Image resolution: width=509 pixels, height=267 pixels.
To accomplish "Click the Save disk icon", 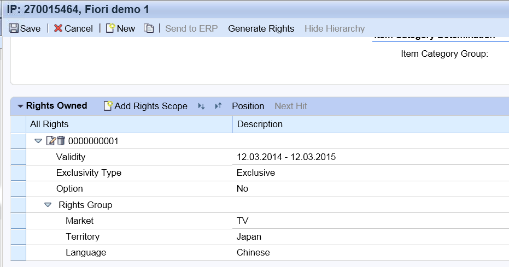I will [14, 28].
